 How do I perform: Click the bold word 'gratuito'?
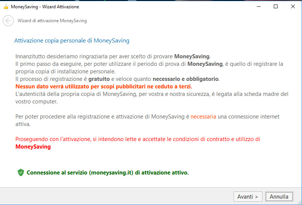click(99, 79)
